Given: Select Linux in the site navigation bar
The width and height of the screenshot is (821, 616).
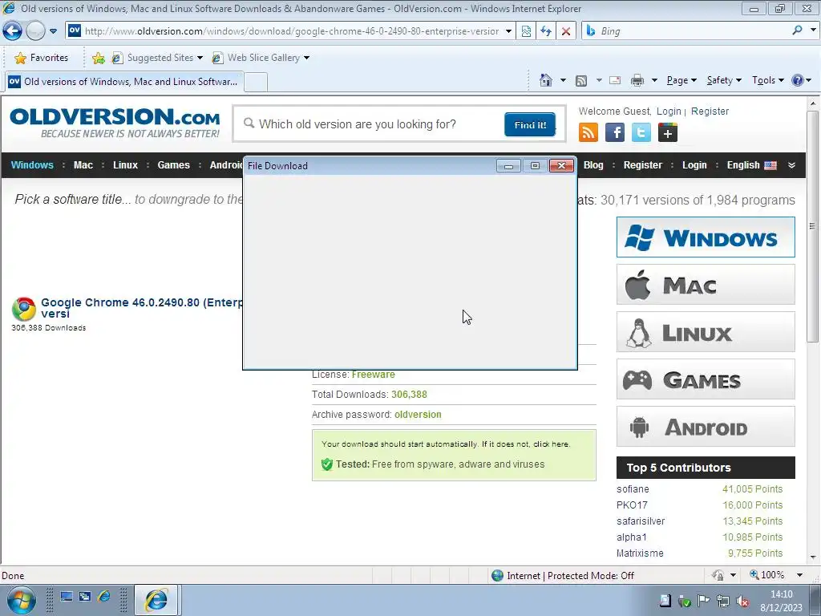Looking at the screenshot, I should coord(125,165).
